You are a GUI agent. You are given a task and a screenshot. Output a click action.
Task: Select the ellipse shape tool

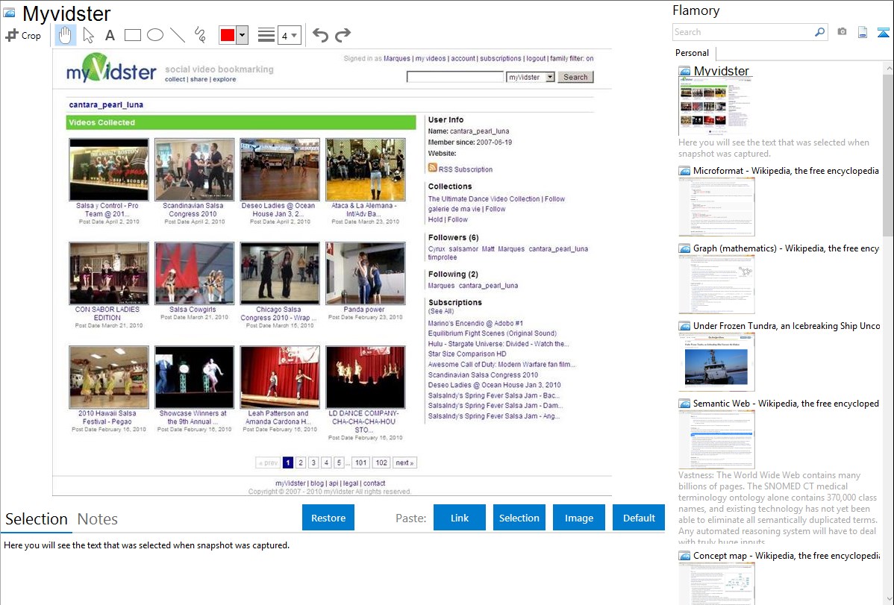point(155,35)
